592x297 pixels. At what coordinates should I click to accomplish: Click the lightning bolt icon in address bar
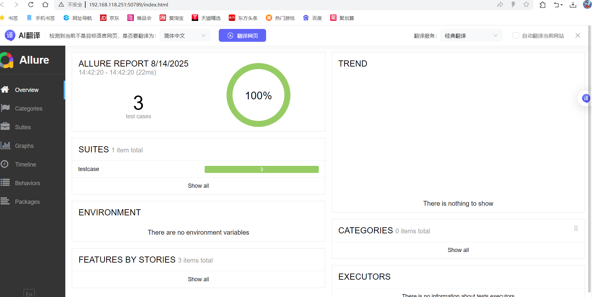pyautogui.click(x=513, y=4)
